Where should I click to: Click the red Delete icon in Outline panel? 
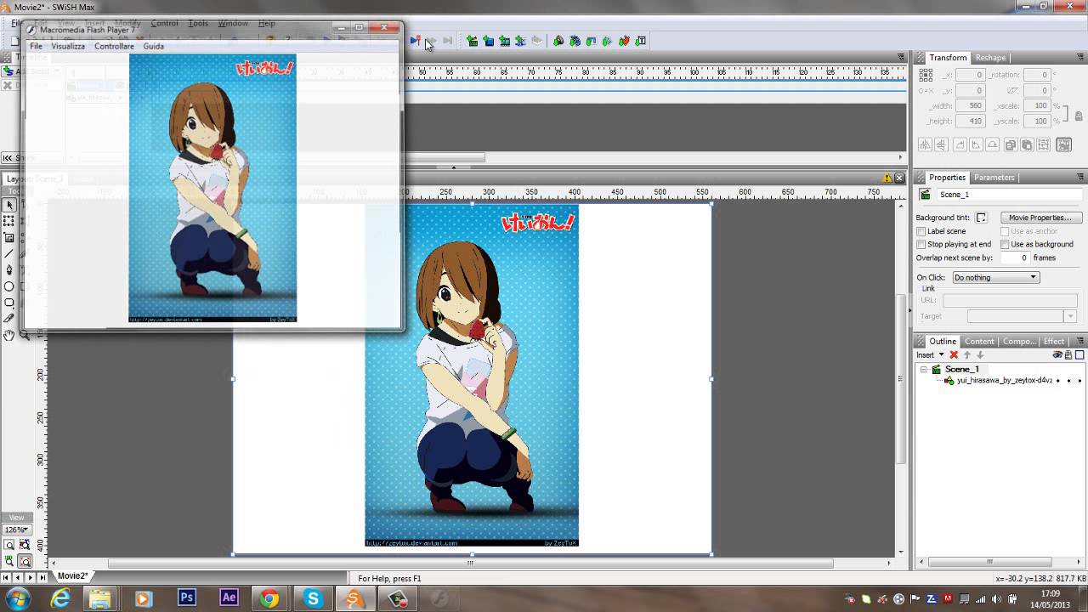pyautogui.click(x=954, y=355)
